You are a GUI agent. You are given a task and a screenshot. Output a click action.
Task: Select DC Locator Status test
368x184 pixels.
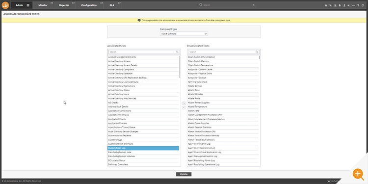(x=143, y=160)
